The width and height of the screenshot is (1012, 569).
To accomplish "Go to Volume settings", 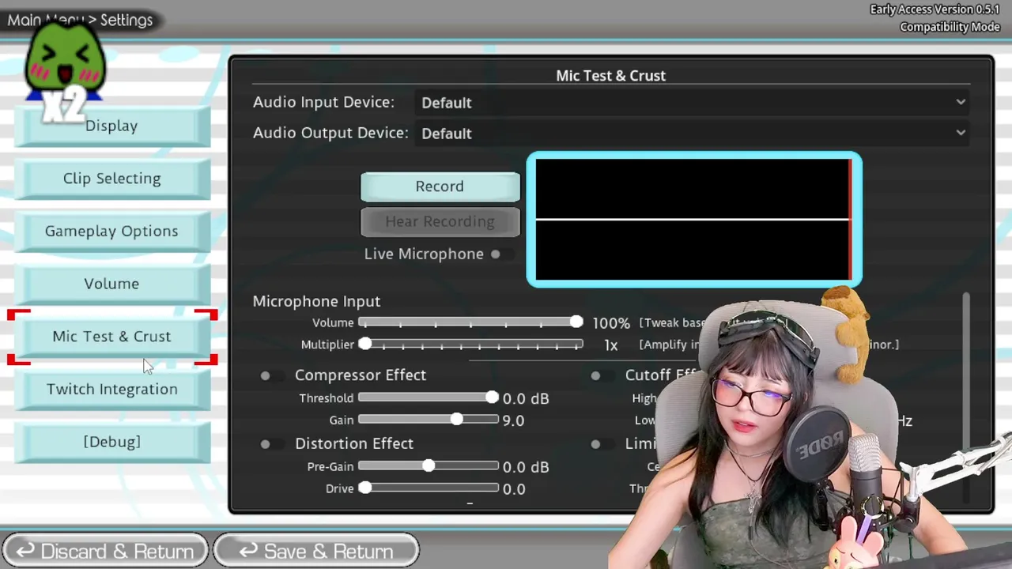I will tap(111, 284).
